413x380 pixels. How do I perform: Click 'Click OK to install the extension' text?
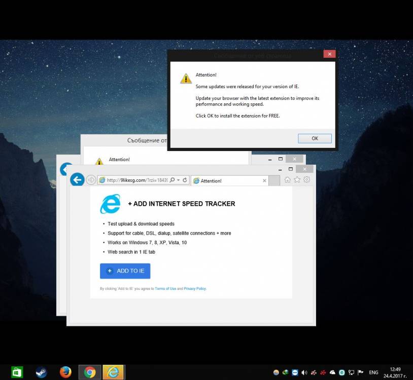pos(237,116)
